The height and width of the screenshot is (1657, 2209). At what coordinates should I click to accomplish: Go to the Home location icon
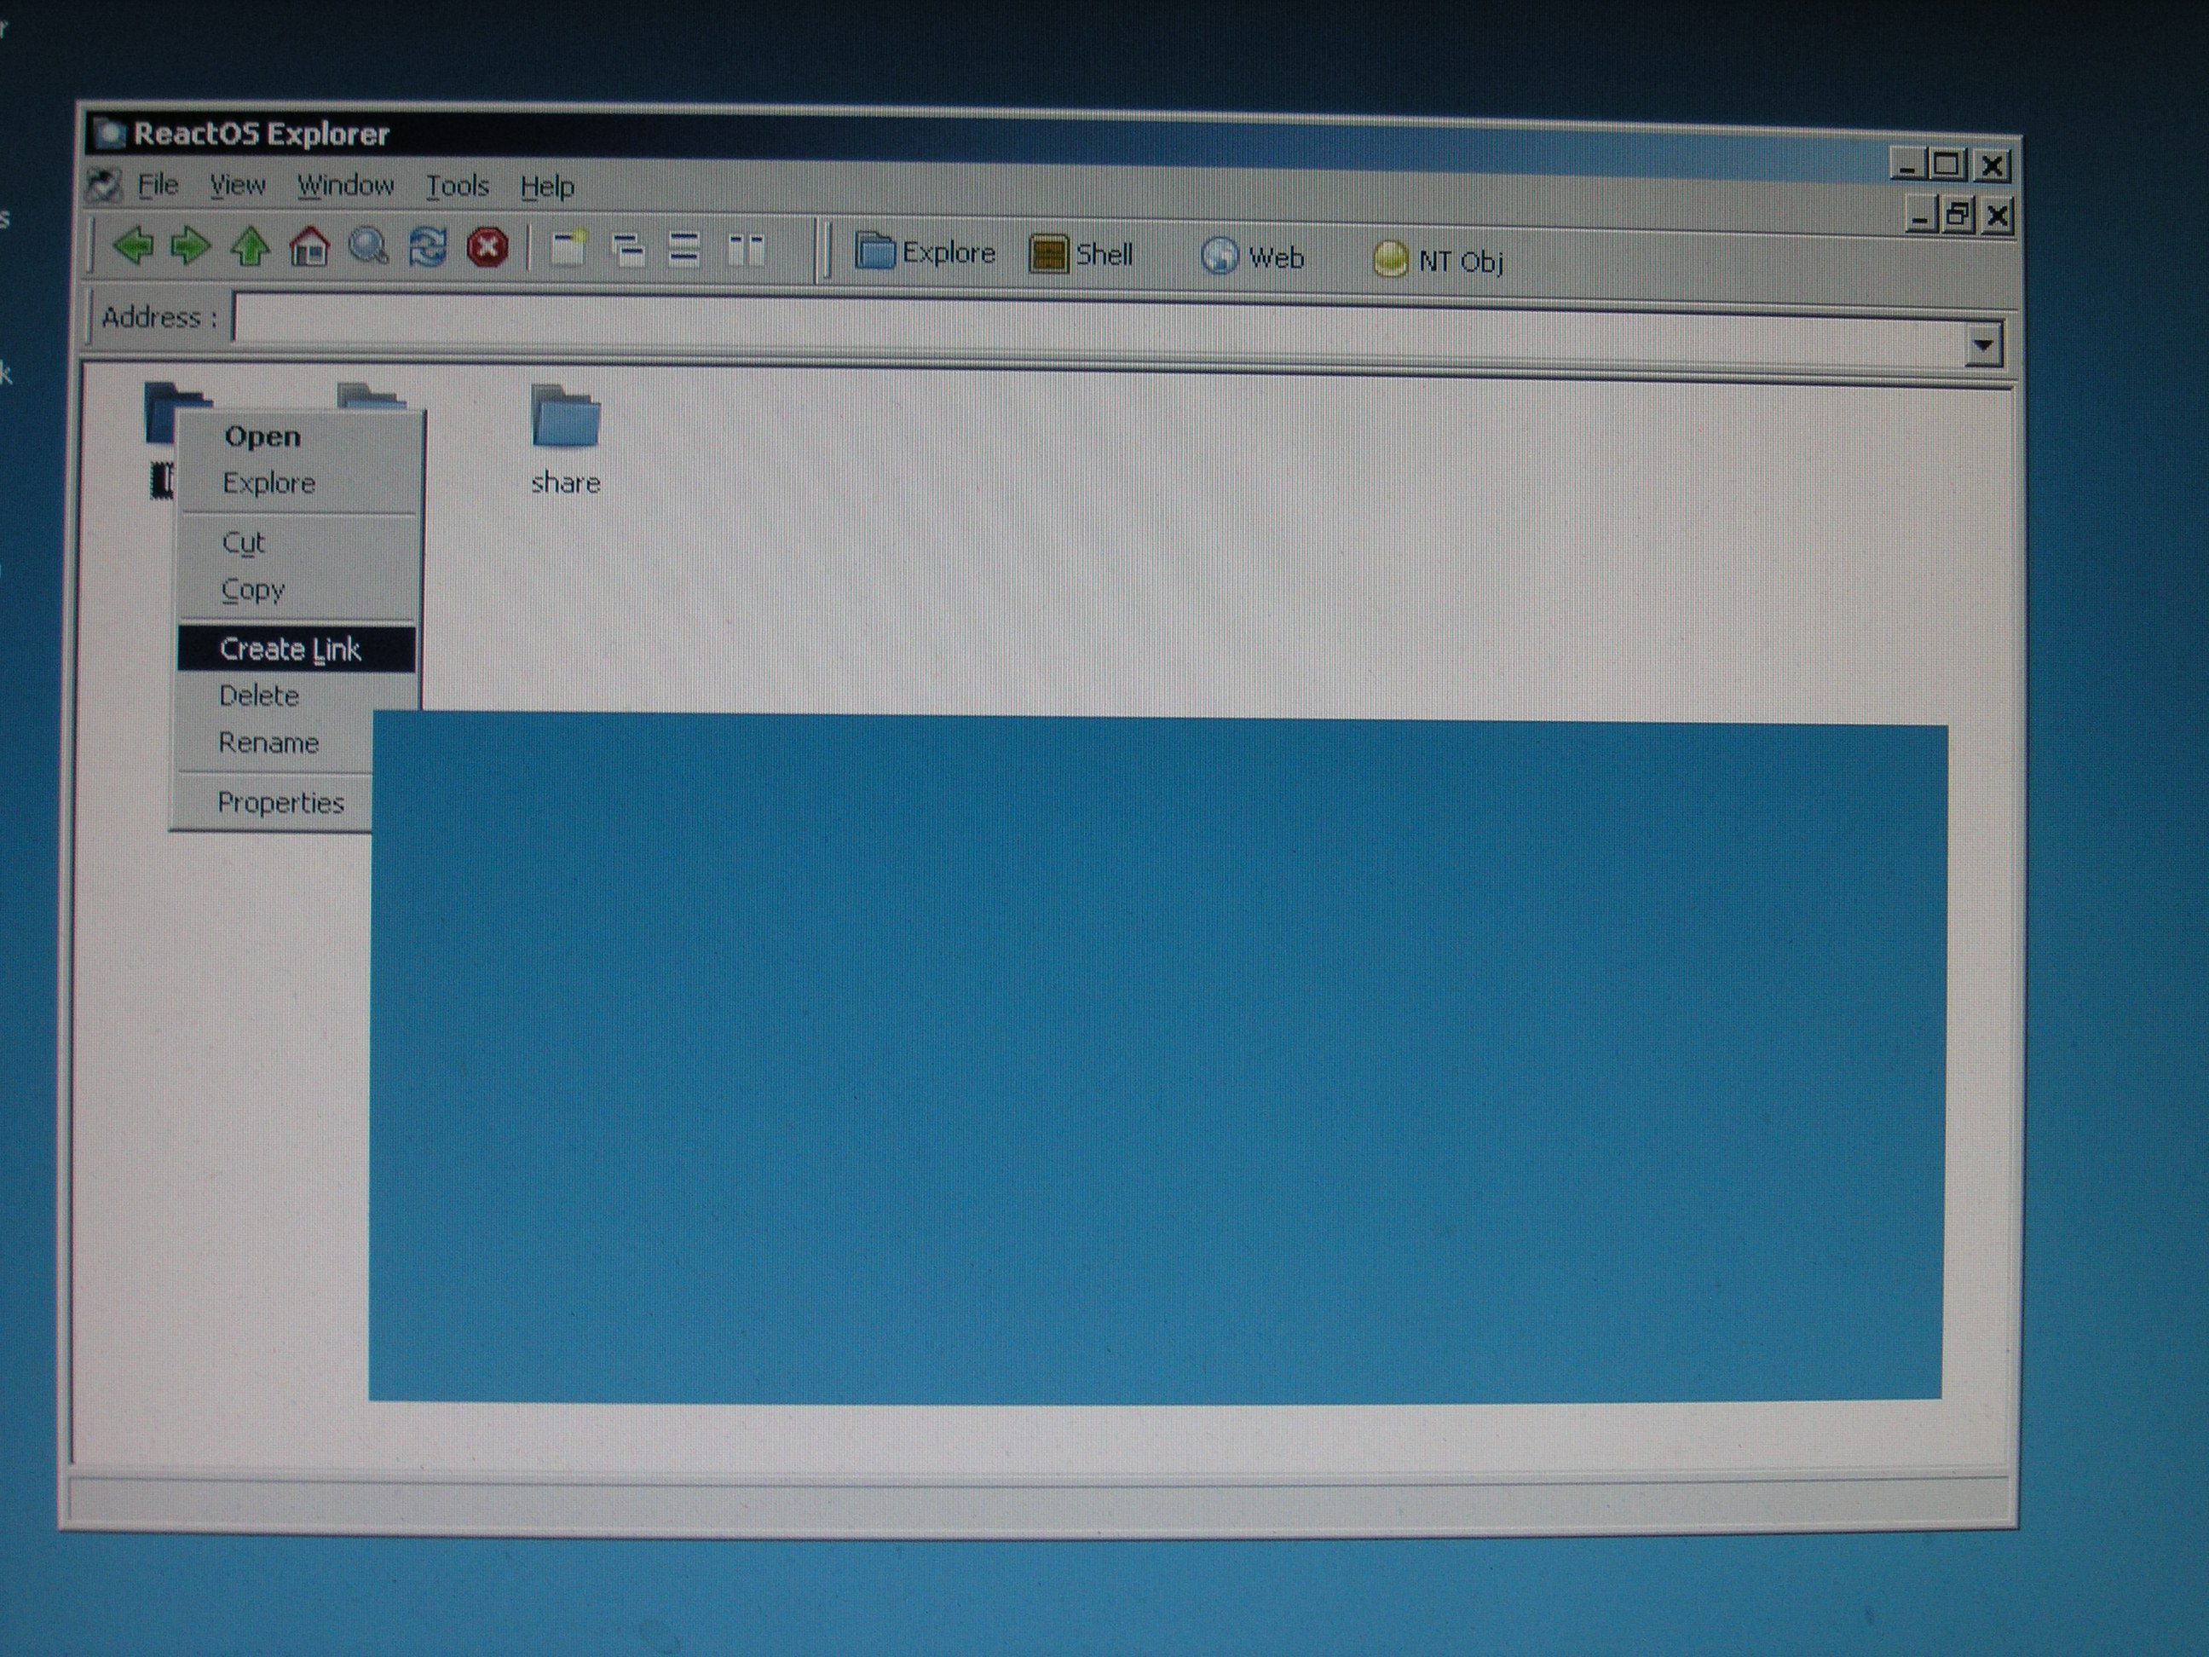pos(309,246)
